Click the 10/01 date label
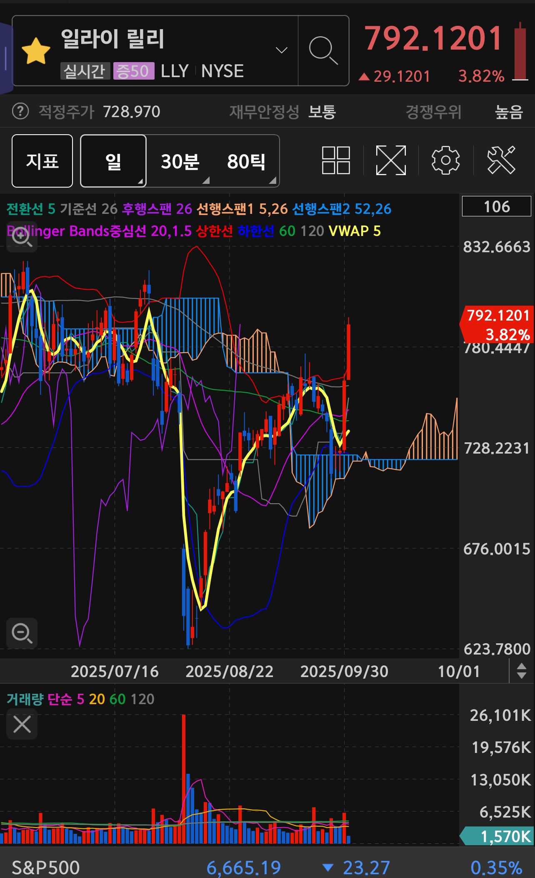The width and height of the screenshot is (535, 878). click(459, 672)
